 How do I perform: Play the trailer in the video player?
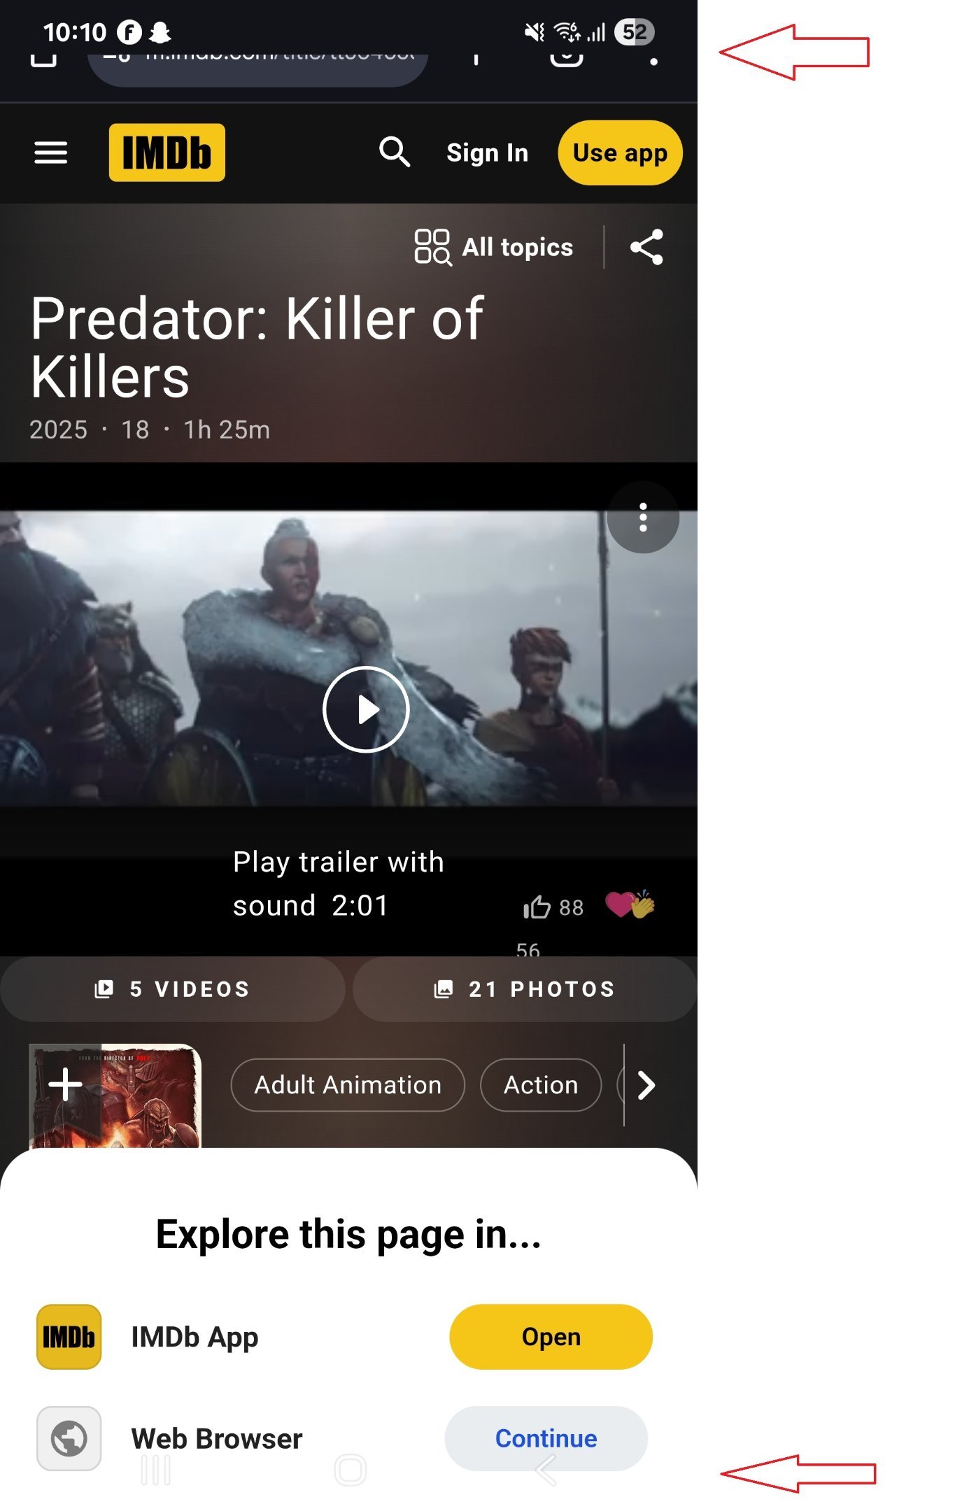coord(366,709)
